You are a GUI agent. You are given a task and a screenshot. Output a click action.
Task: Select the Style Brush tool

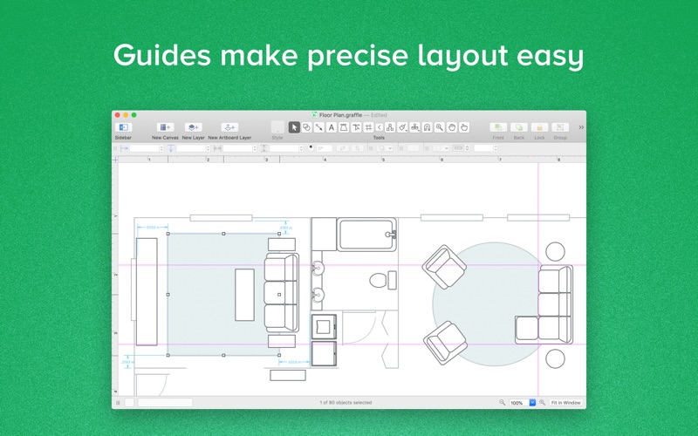[402, 127]
